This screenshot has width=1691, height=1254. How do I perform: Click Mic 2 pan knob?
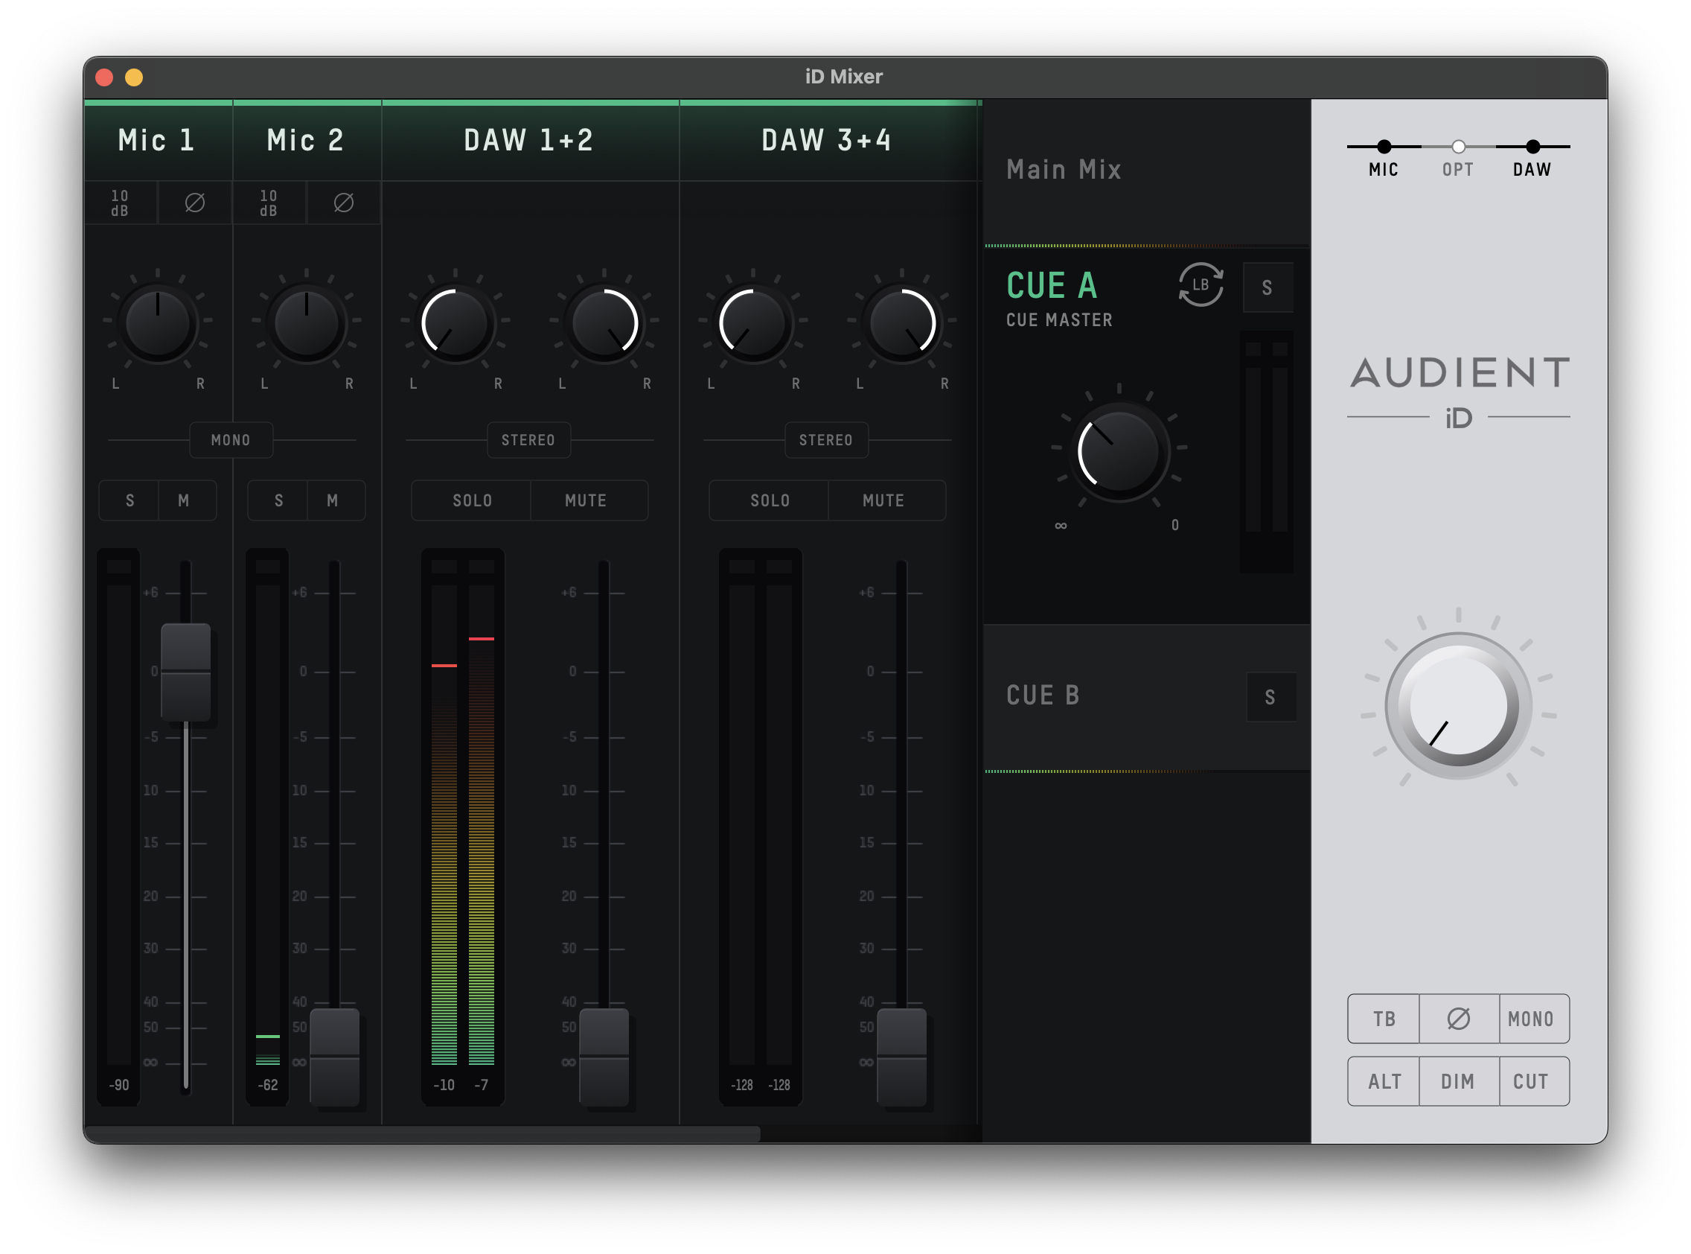coord(307,323)
